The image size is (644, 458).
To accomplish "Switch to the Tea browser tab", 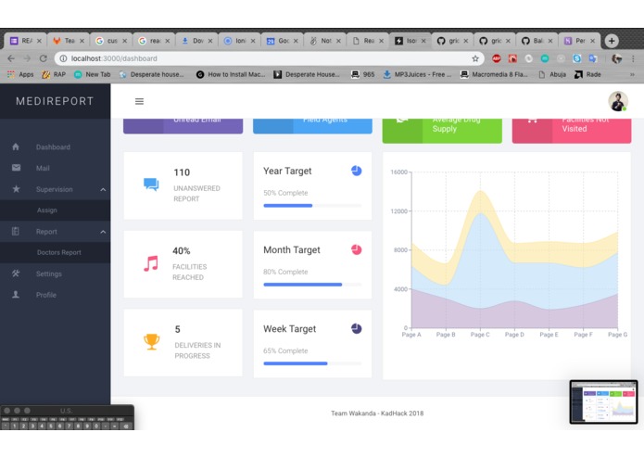I will (x=69, y=41).
